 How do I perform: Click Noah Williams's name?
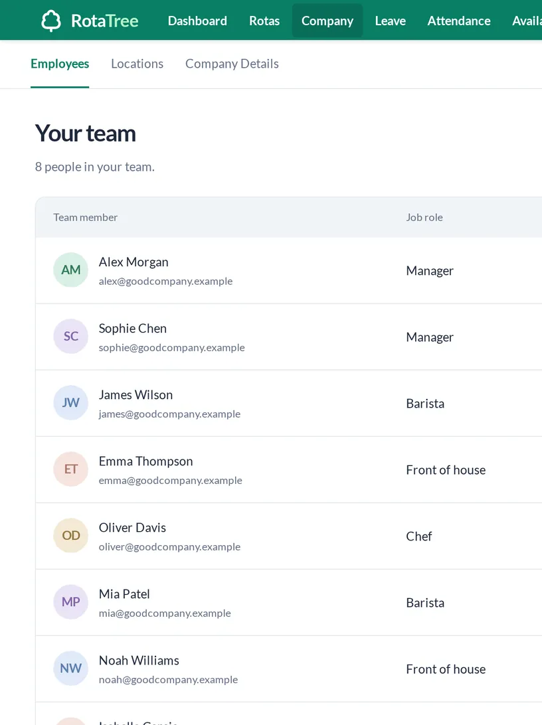click(139, 661)
